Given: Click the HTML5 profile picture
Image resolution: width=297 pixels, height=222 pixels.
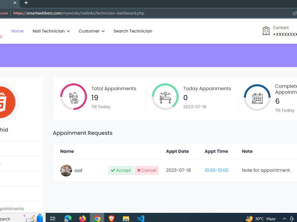Looking at the screenshot, I should [x=7, y=102].
